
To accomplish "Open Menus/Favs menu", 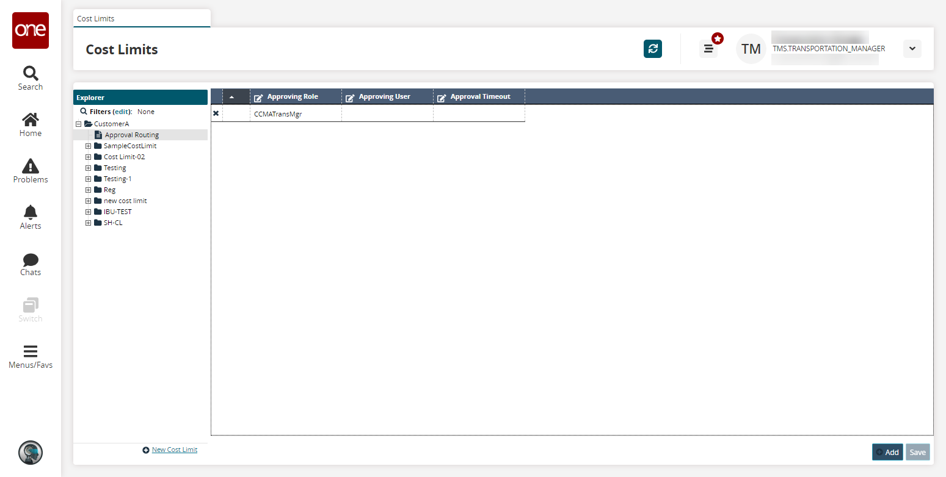I will (31, 357).
